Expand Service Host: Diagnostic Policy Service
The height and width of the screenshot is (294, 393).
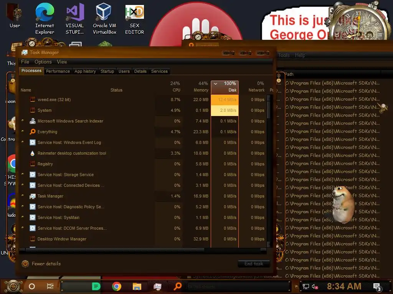(23, 206)
